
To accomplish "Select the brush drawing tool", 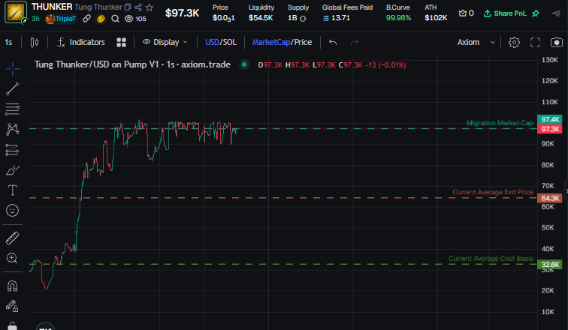I will (x=12, y=170).
